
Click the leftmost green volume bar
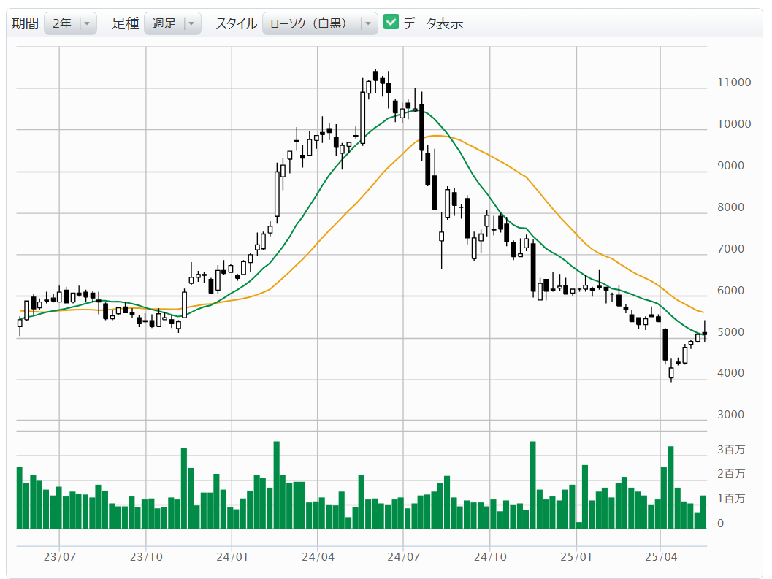pos(20,497)
